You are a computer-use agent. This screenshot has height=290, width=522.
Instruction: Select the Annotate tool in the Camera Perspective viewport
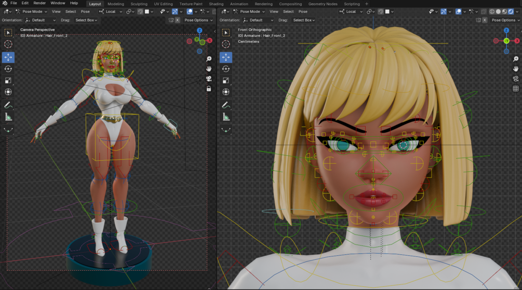tap(8, 105)
